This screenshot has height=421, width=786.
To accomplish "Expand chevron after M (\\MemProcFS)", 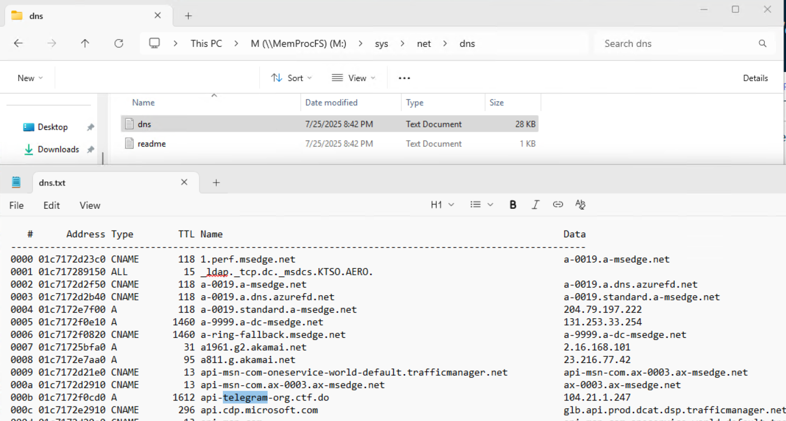I will [360, 44].
